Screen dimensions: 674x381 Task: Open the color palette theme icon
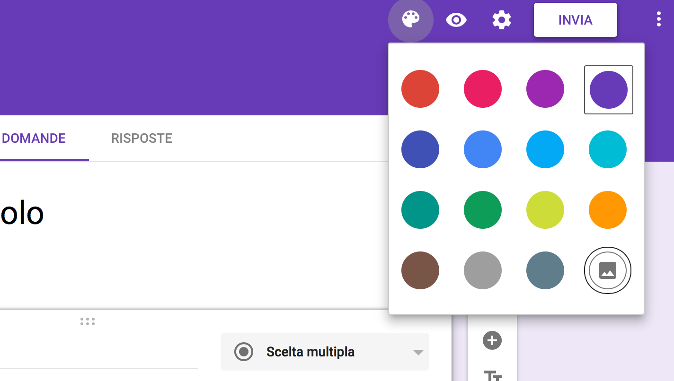pyautogui.click(x=410, y=20)
